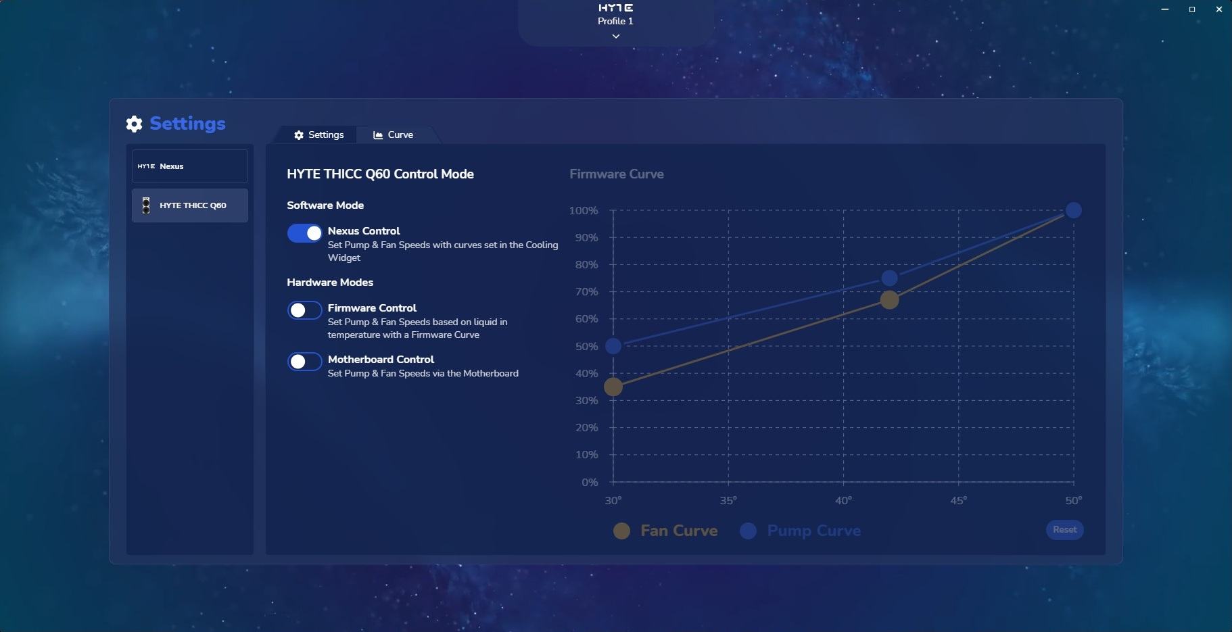Click the 50° label on the temperature axis

pos(1074,501)
